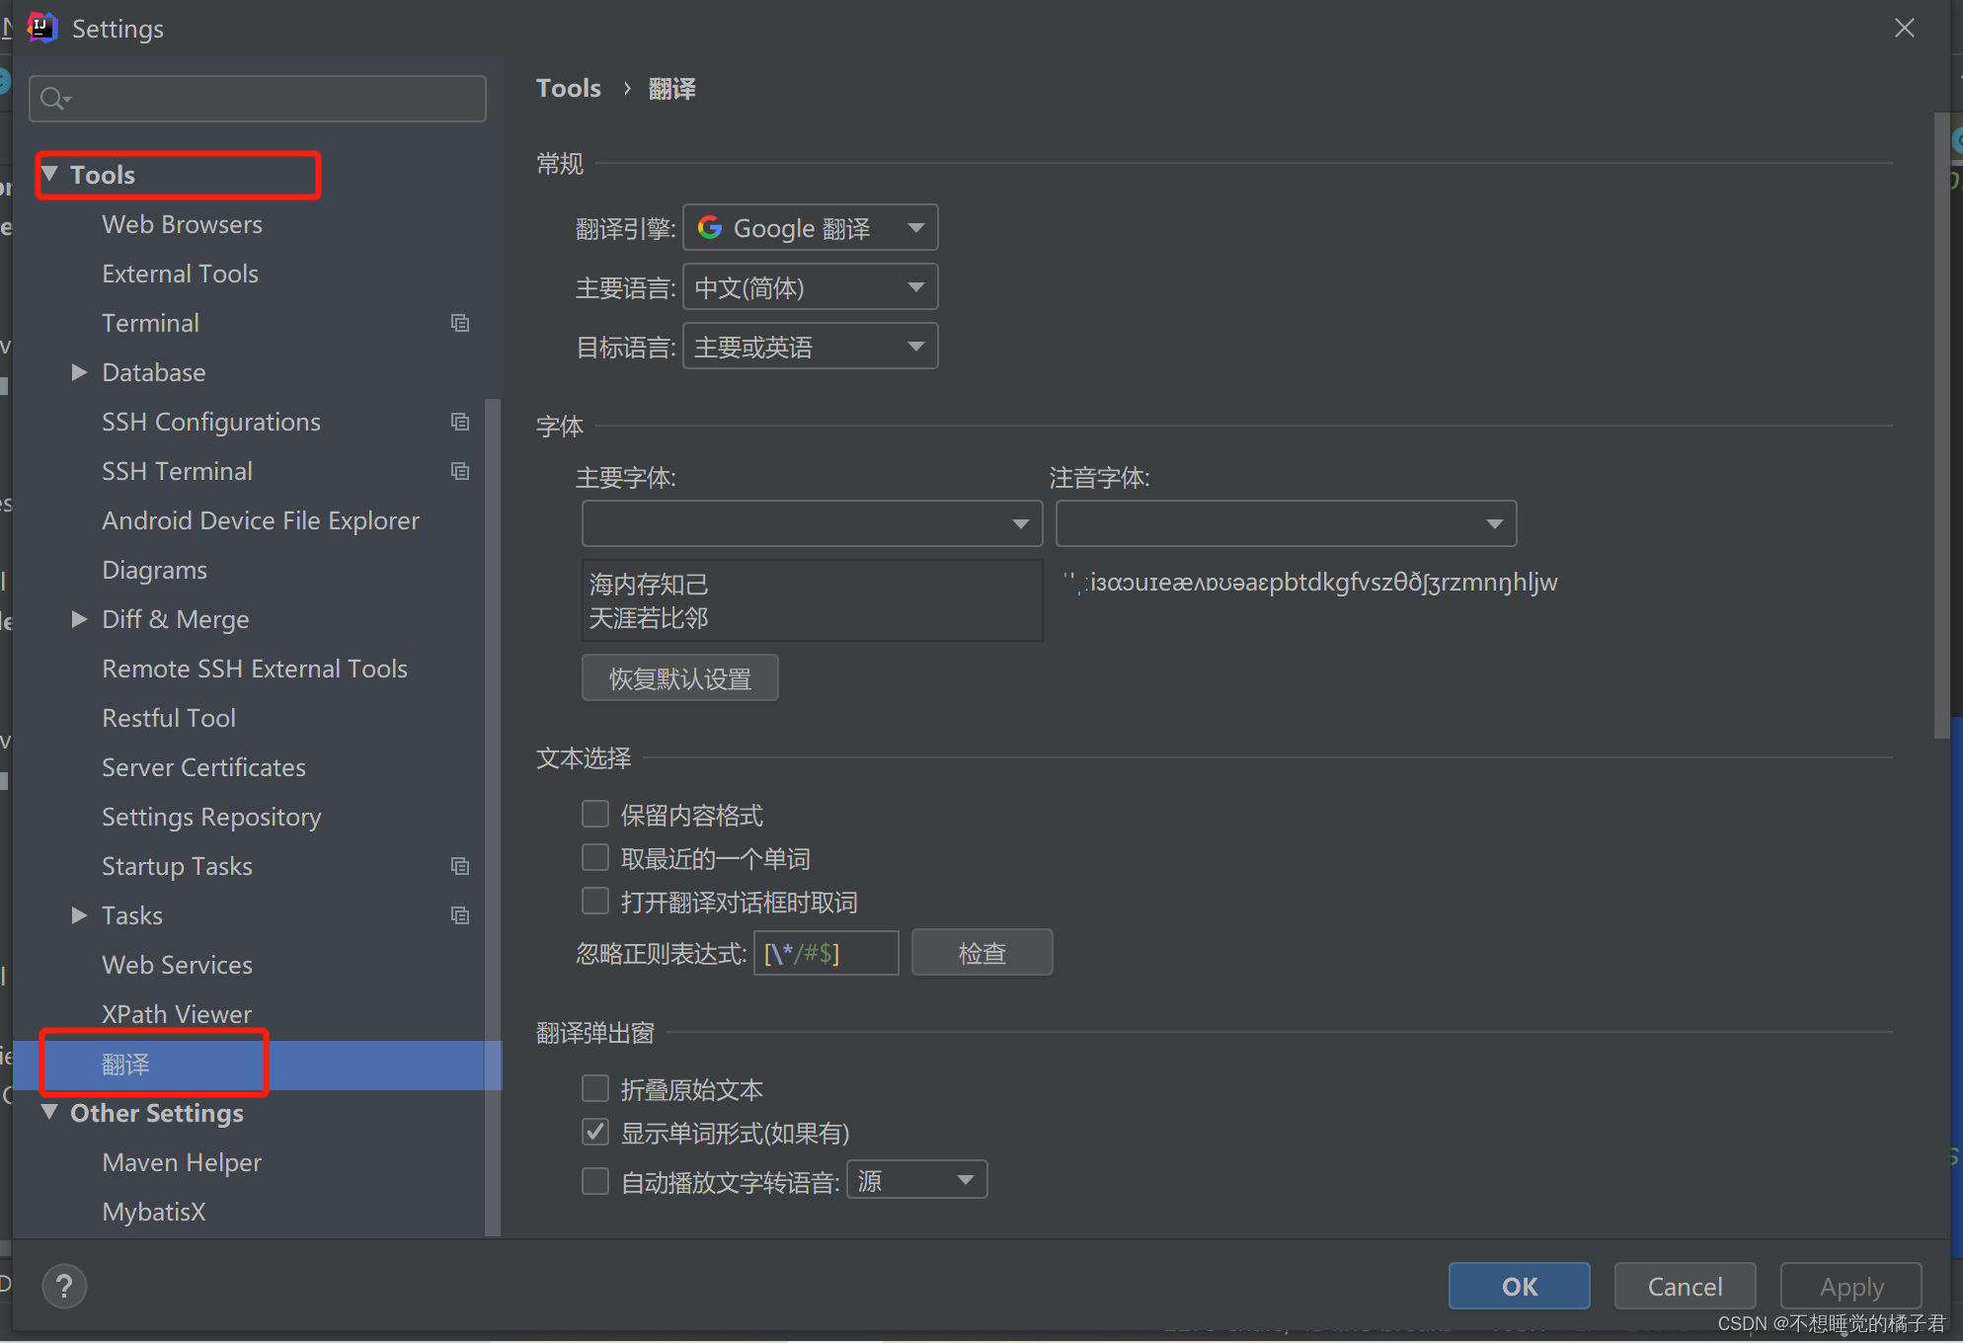Click project-level icon beside SSH Configurations
This screenshot has height=1343, width=1963.
[460, 422]
